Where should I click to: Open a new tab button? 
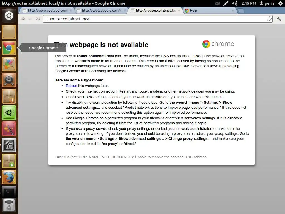click(x=241, y=11)
